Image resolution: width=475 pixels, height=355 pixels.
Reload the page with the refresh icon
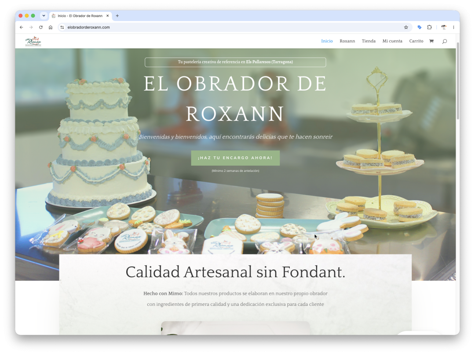pos(40,27)
